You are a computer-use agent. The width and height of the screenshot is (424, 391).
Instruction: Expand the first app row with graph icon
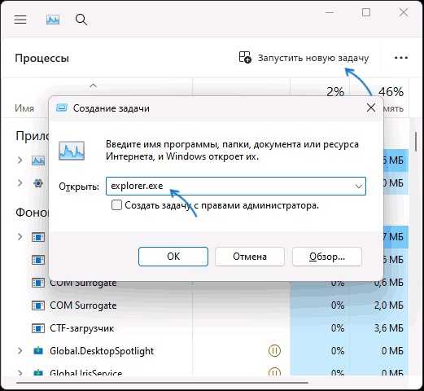(x=20, y=160)
